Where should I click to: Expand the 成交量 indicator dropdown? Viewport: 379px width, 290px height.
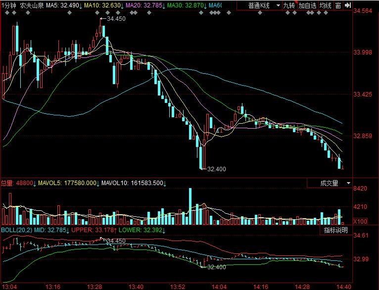348,183
